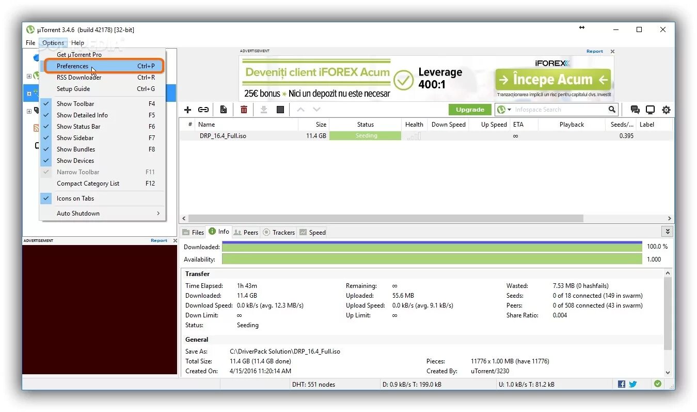
Task: Toggle Show Detailed Info option
Action: click(x=102, y=115)
